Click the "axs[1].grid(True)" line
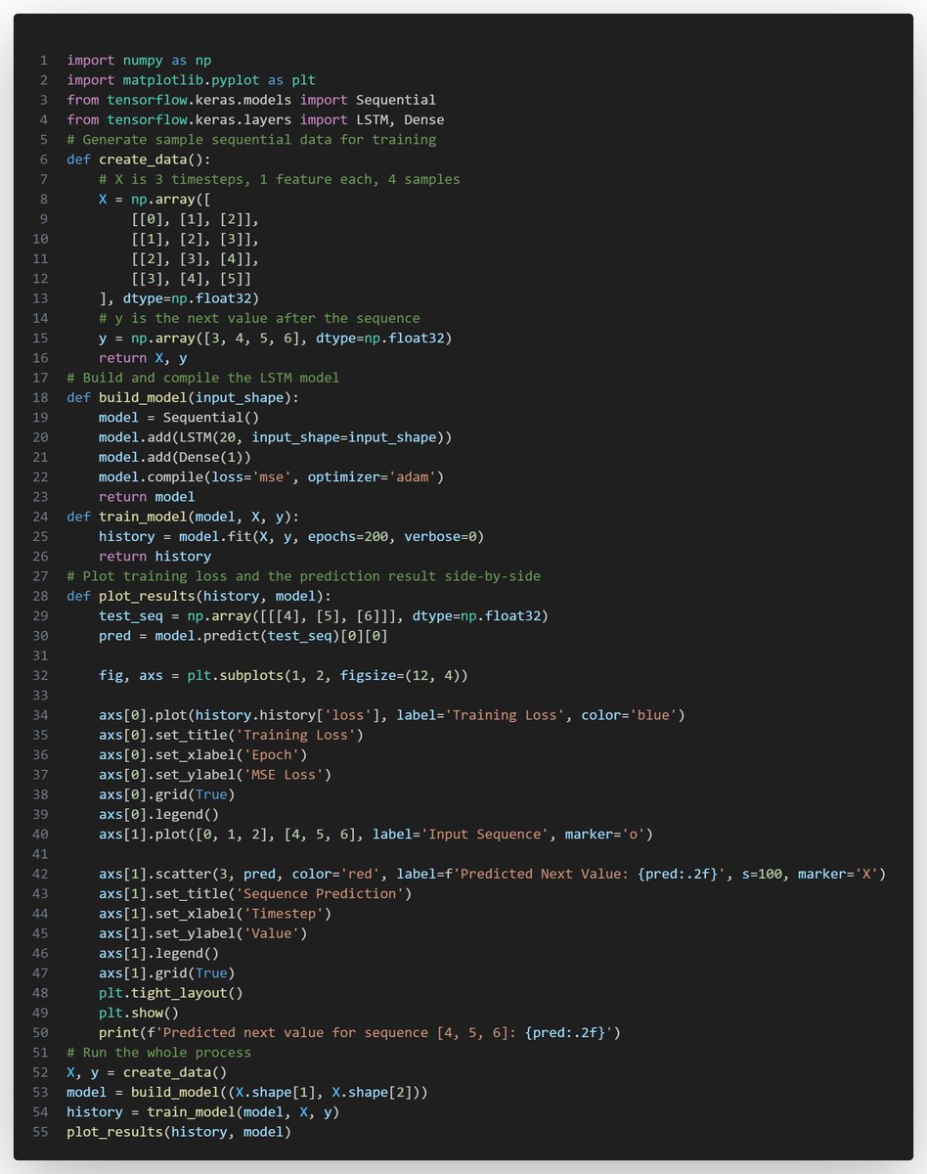 click(x=166, y=971)
